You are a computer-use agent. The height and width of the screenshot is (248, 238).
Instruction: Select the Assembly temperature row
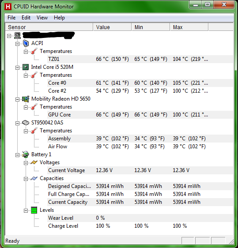click(x=140, y=139)
